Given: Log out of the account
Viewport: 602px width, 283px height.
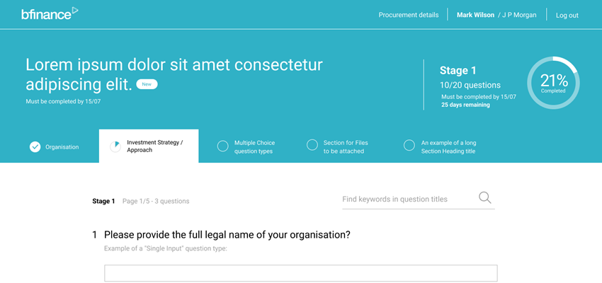Looking at the screenshot, I should pyautogui.click(x=567, y=16).
